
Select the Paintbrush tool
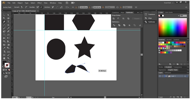[4, 28]
